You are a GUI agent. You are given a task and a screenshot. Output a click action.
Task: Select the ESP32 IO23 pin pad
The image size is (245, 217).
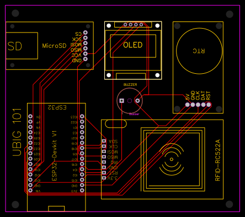(x=82, y=116)
